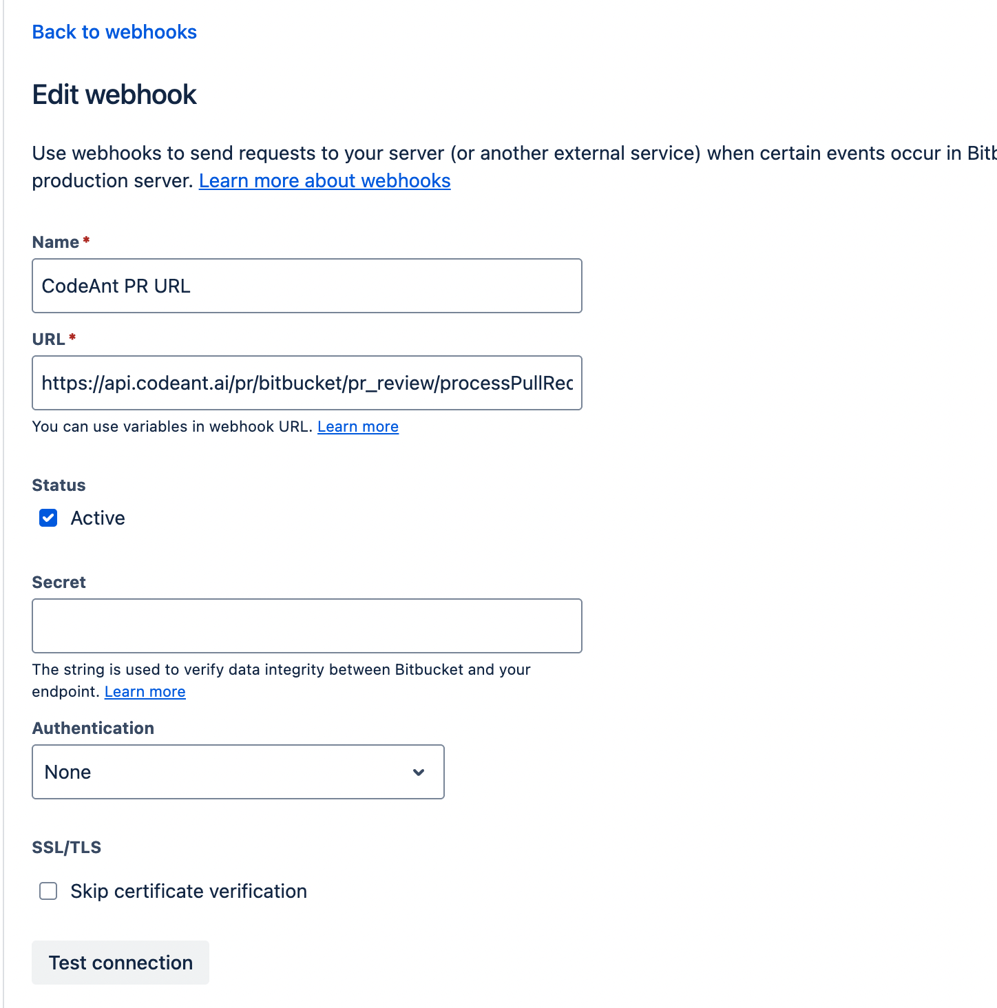Open the Learn more link about URL variables
This screenshot has width=997, height=1008.
(x=357, y=426)
